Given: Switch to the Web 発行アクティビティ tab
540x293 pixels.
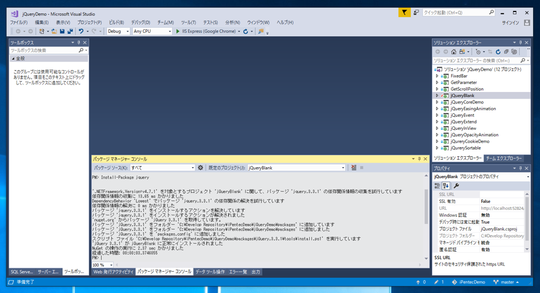Looking at the screenshot, I should pos(113,272).
